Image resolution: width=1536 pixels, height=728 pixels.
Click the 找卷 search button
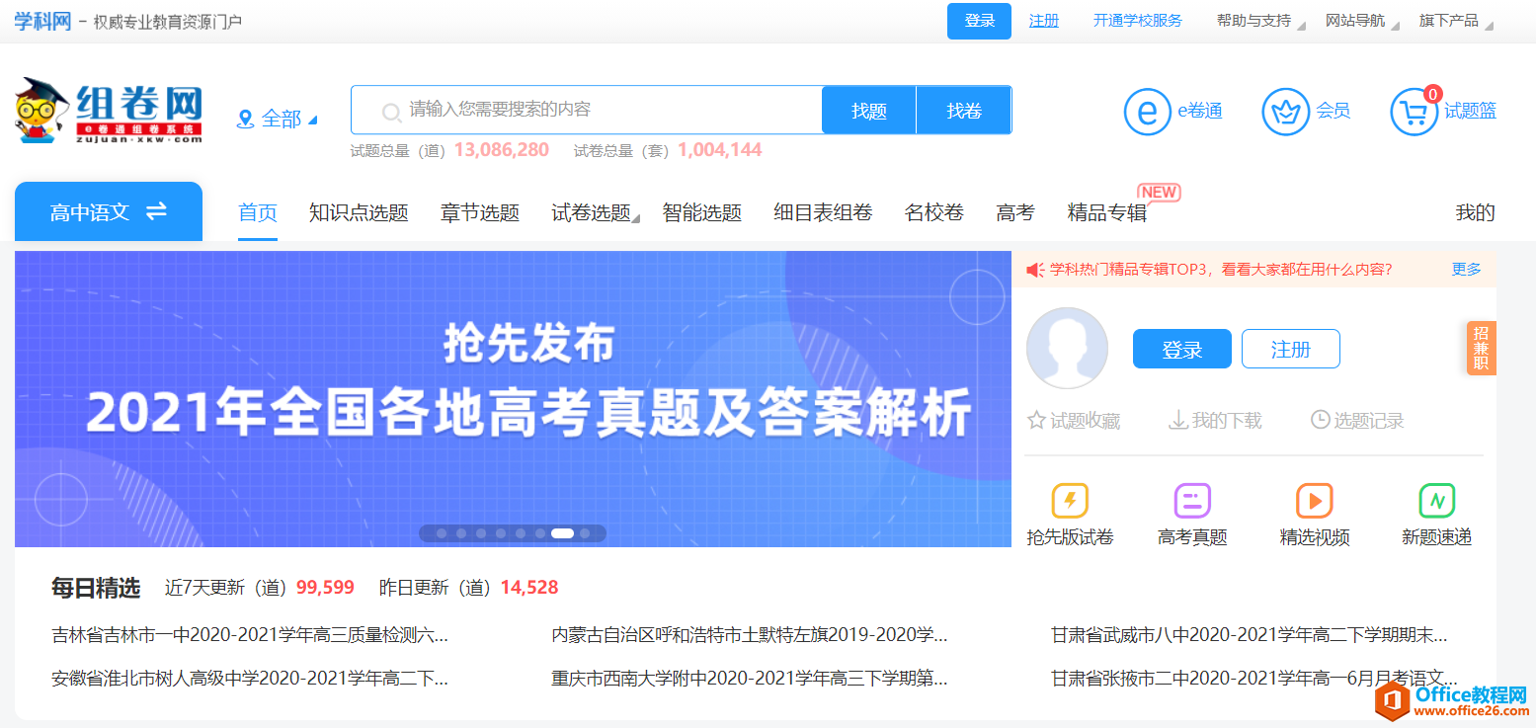(964, 110)
